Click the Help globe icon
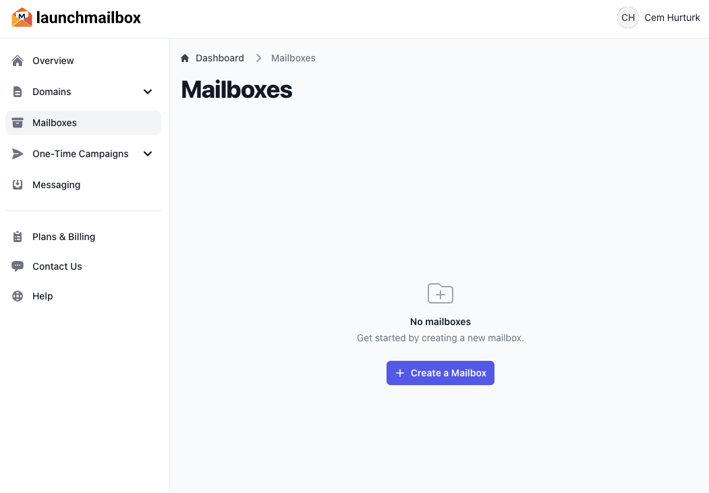Viewport: 709px width, 493px height. [x=18, y=296]
